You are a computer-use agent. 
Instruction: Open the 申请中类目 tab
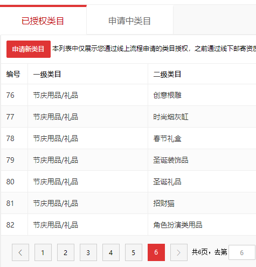pos(130,21)
